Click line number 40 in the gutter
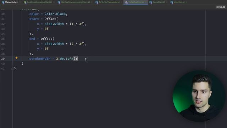The width and height of the screenshot is (227, 128). click(3, 64)
